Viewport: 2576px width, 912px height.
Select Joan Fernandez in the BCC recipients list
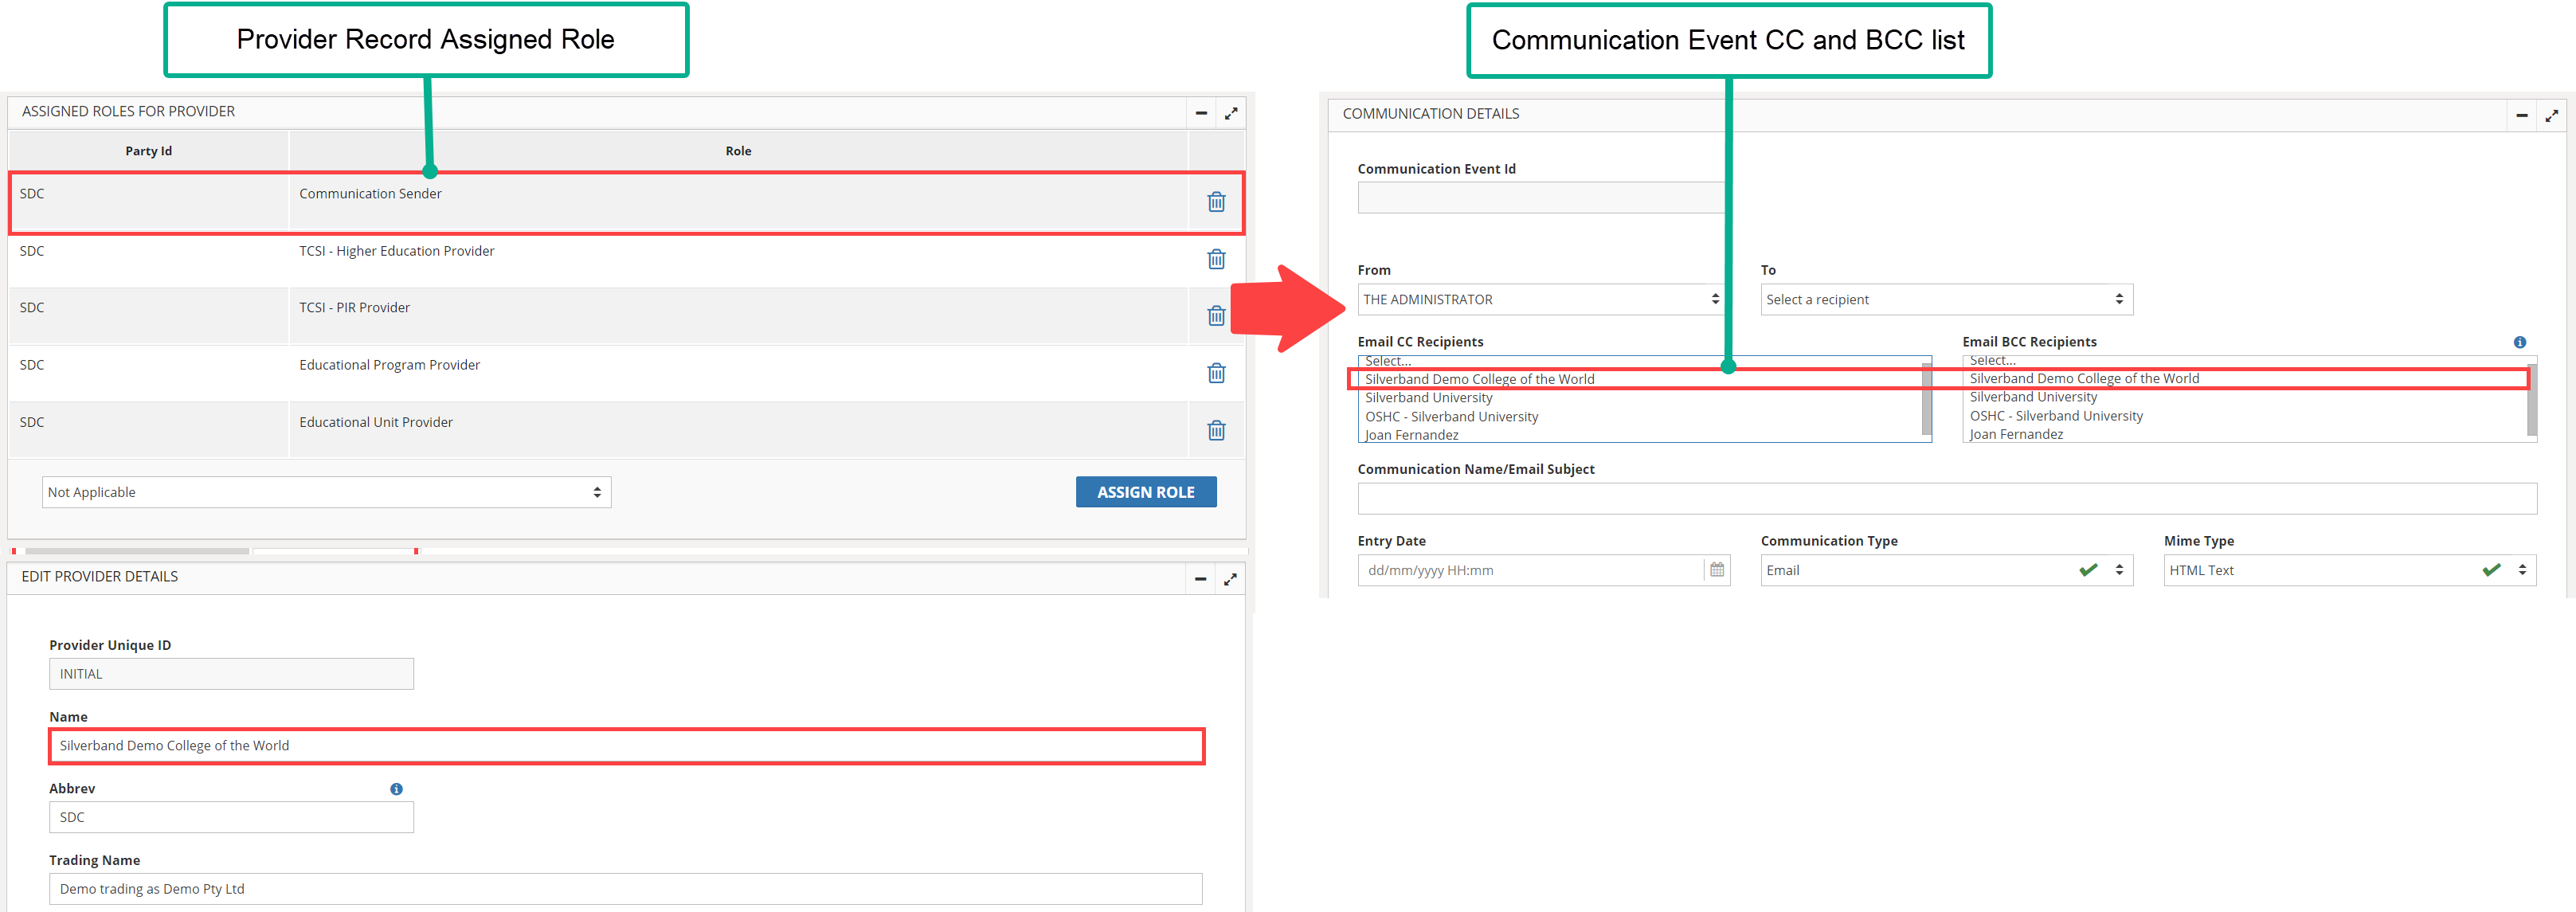coord(2016,434)
